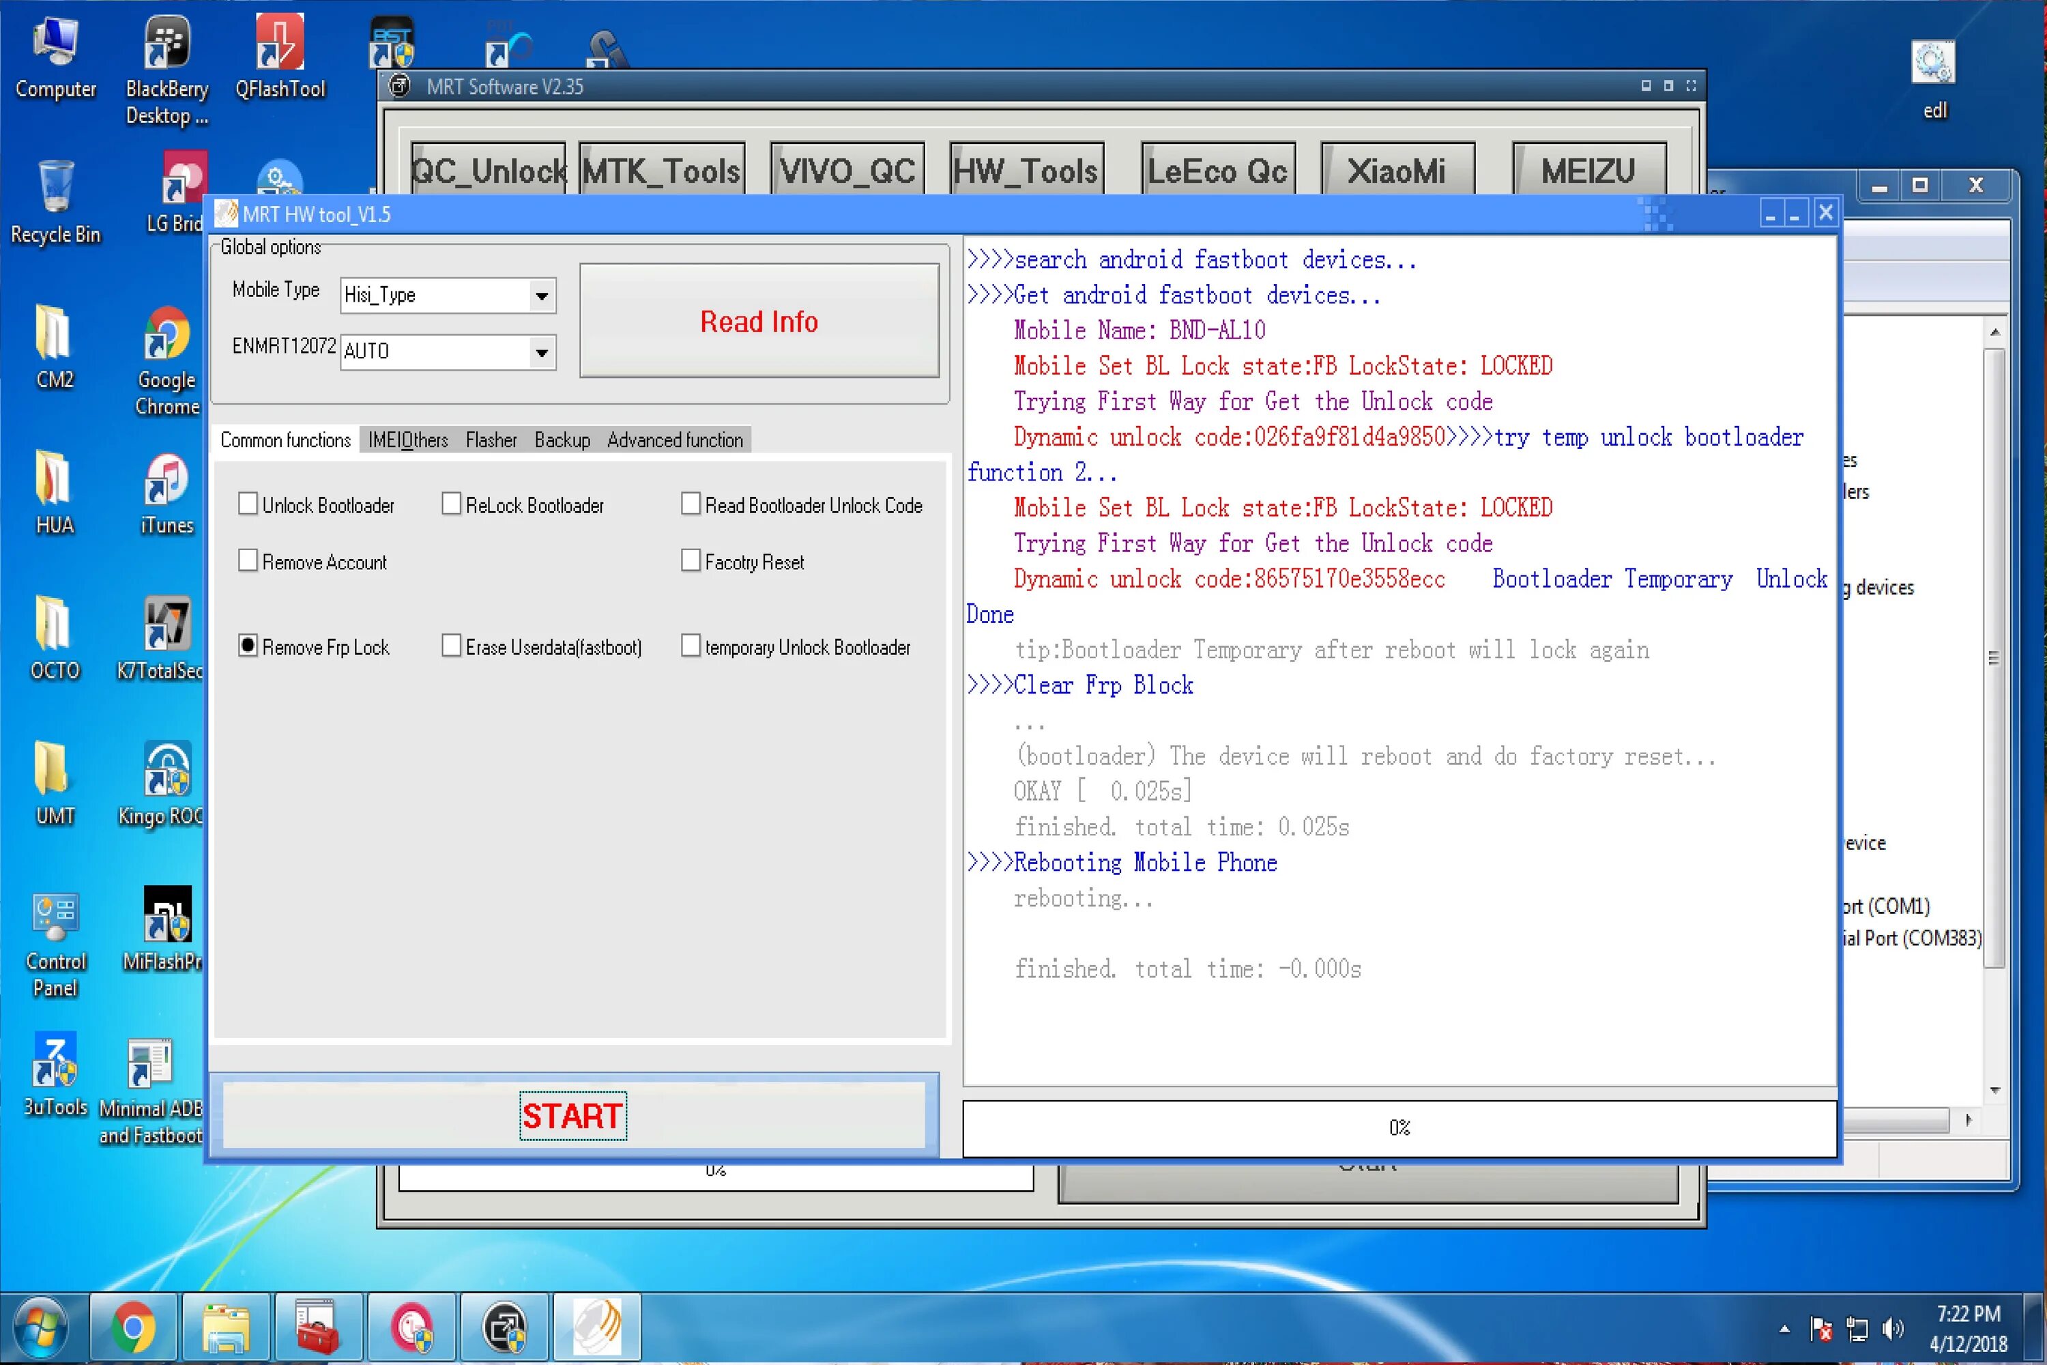
Task: Click the Windows Start orb
Action: click(40, 1328)
